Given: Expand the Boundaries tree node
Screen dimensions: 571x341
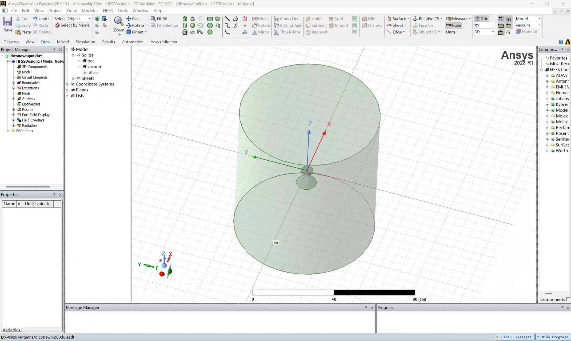Looking at the screenshot, I should coord(14,83).
